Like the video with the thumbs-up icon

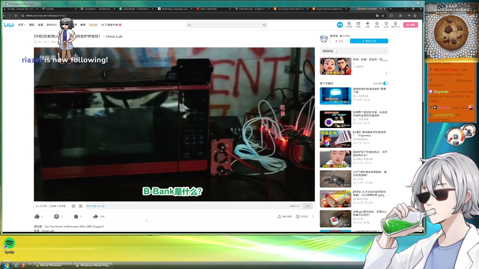pos(37,216)
